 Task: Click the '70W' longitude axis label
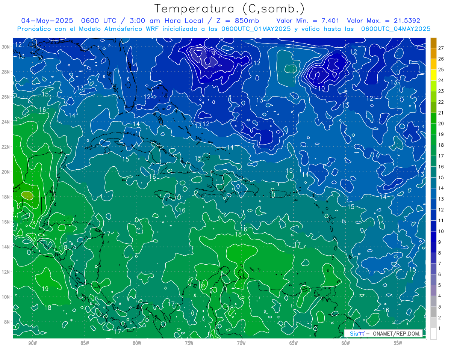pos(241,343)
